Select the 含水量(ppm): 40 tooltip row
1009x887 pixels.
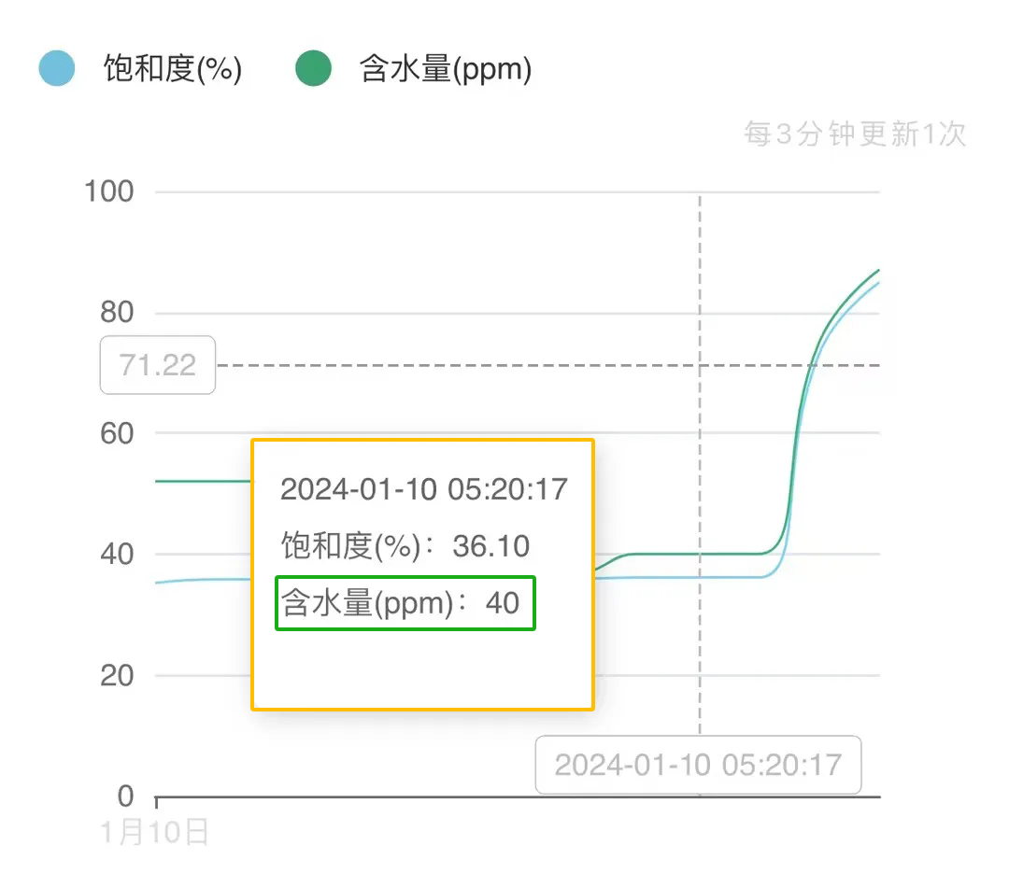point(405,603)
